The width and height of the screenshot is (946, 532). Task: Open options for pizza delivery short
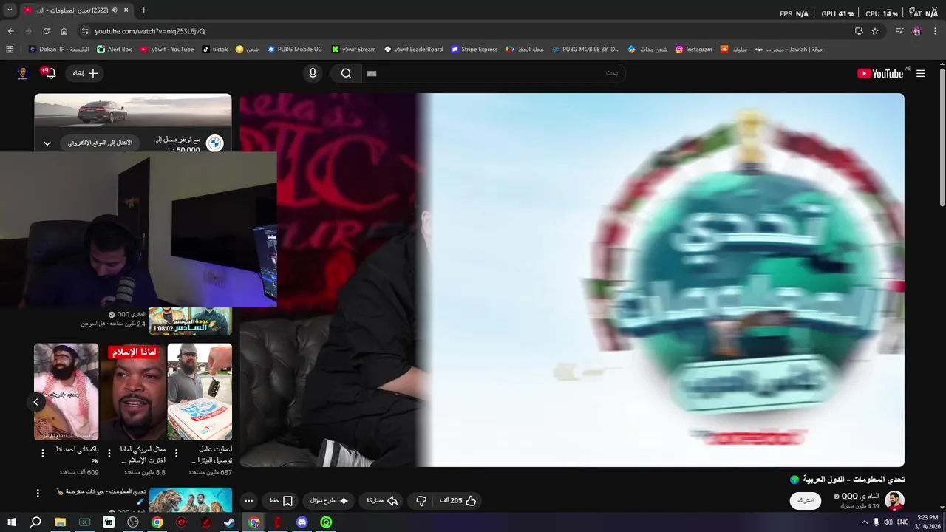pos(176,453)
